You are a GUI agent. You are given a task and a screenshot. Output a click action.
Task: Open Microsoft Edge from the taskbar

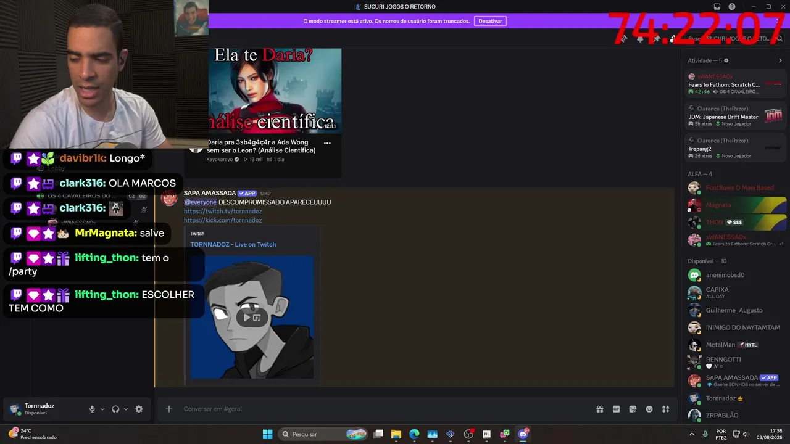tap(414, 434)
